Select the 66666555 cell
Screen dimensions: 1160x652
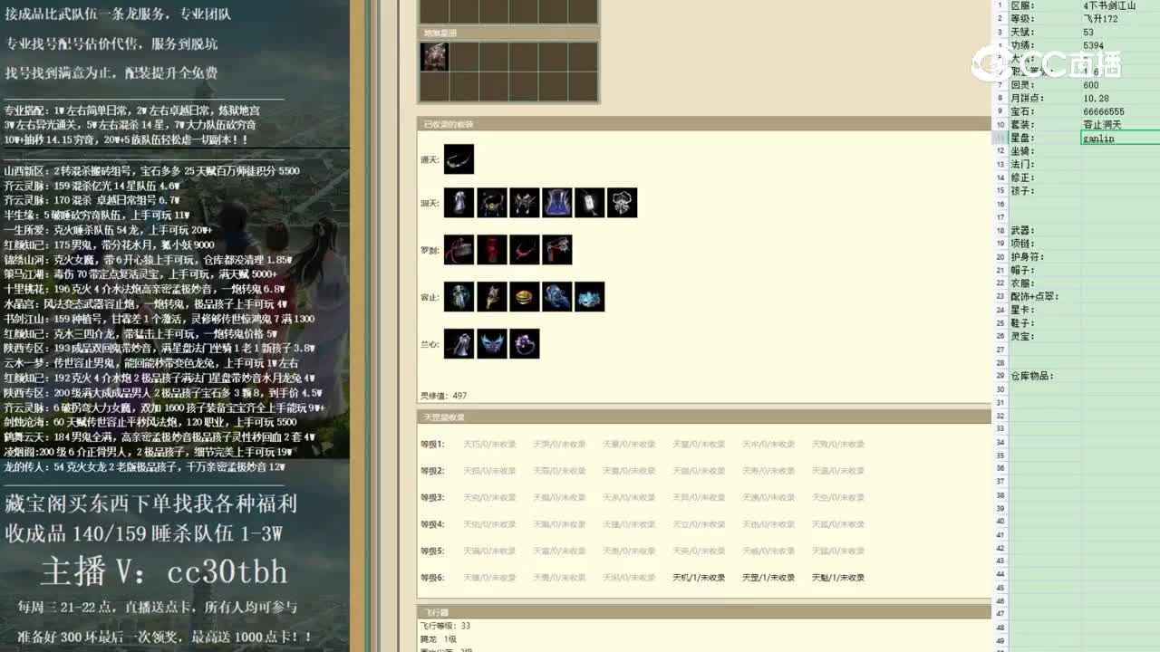pos(1120,112)
